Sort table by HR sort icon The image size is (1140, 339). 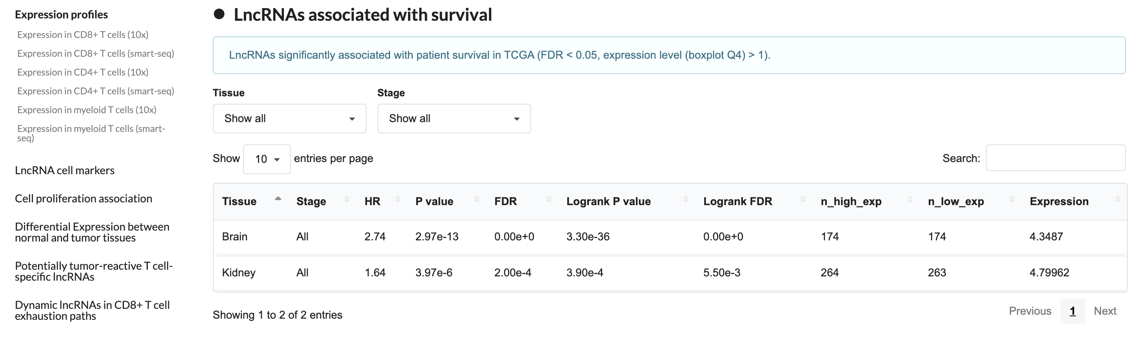(398, 199)
